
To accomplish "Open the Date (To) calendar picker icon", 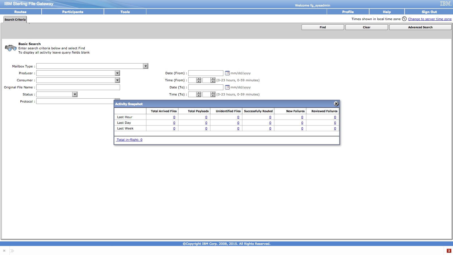I will (x=227, y=87).
